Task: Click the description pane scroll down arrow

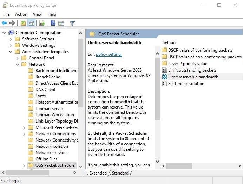Action: click(157, 161)
